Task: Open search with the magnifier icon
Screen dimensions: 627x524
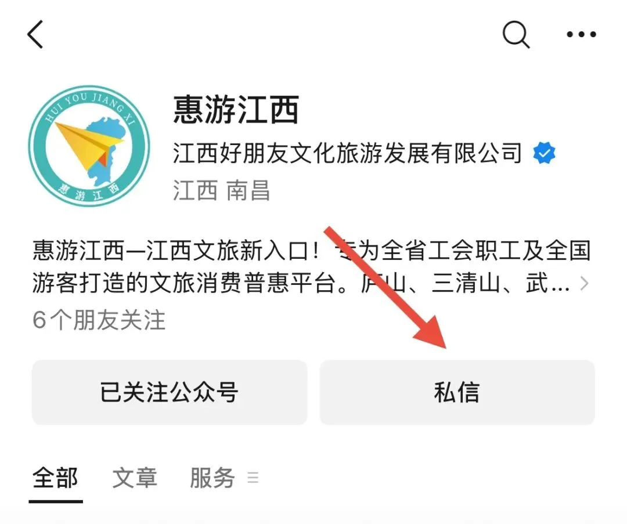Action: click(516, 34)
